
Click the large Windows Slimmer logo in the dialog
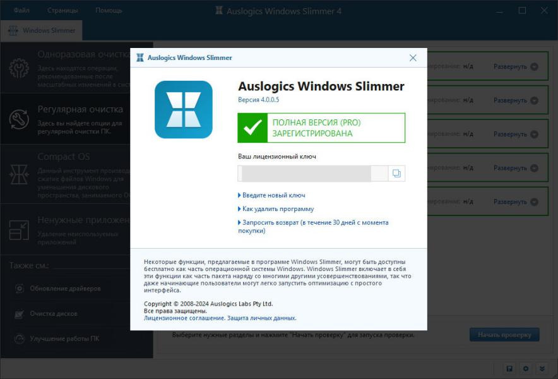click(184, 109)
